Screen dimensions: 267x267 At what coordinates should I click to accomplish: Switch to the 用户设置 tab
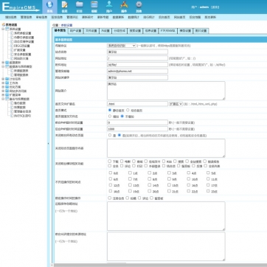(x=75, y=31)
